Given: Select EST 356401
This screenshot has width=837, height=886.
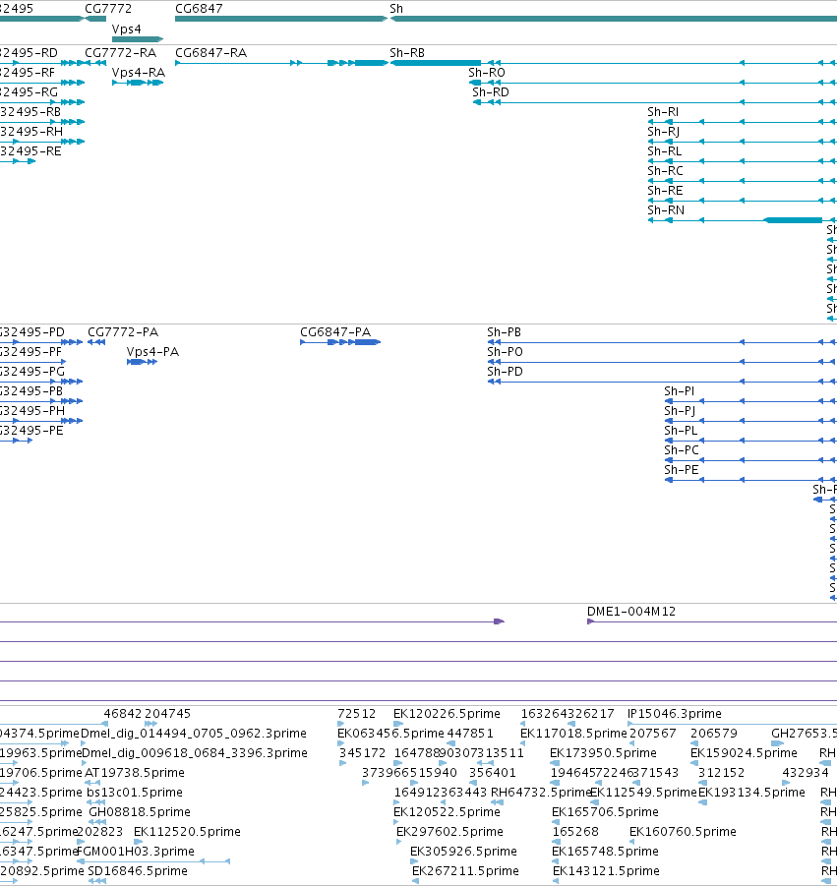Looking at the screenshot, I should click(492, 773).
